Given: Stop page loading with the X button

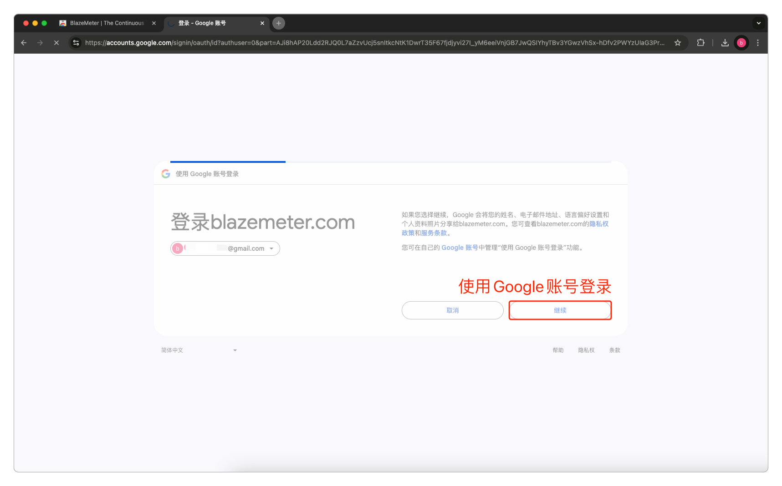Looking at the screenshot, I should (56, 43).
